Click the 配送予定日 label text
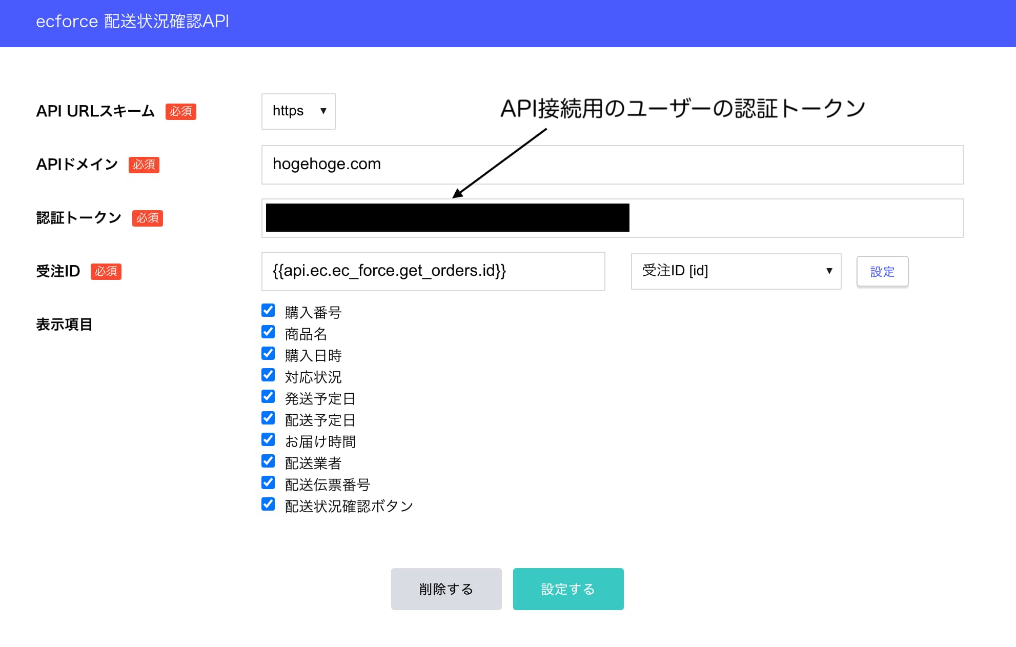The height and width of the screenshot is (647, 1016). pos(320,420)
